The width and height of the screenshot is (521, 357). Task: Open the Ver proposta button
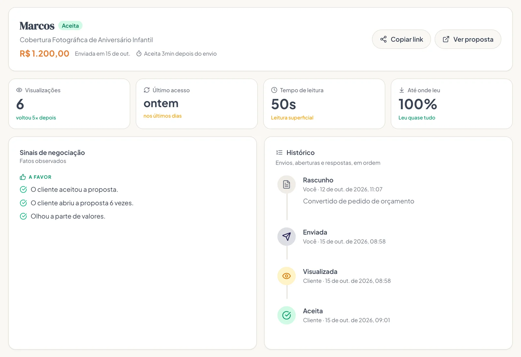468,39
